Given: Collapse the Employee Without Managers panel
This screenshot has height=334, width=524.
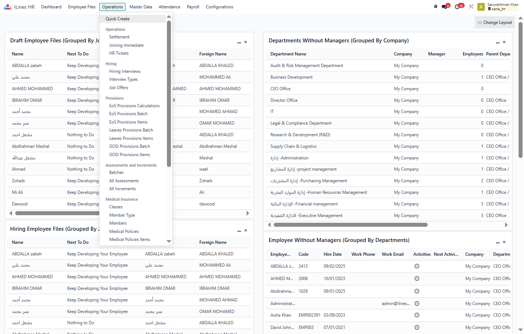Looking at the screenshot, I should click(498, 242).
